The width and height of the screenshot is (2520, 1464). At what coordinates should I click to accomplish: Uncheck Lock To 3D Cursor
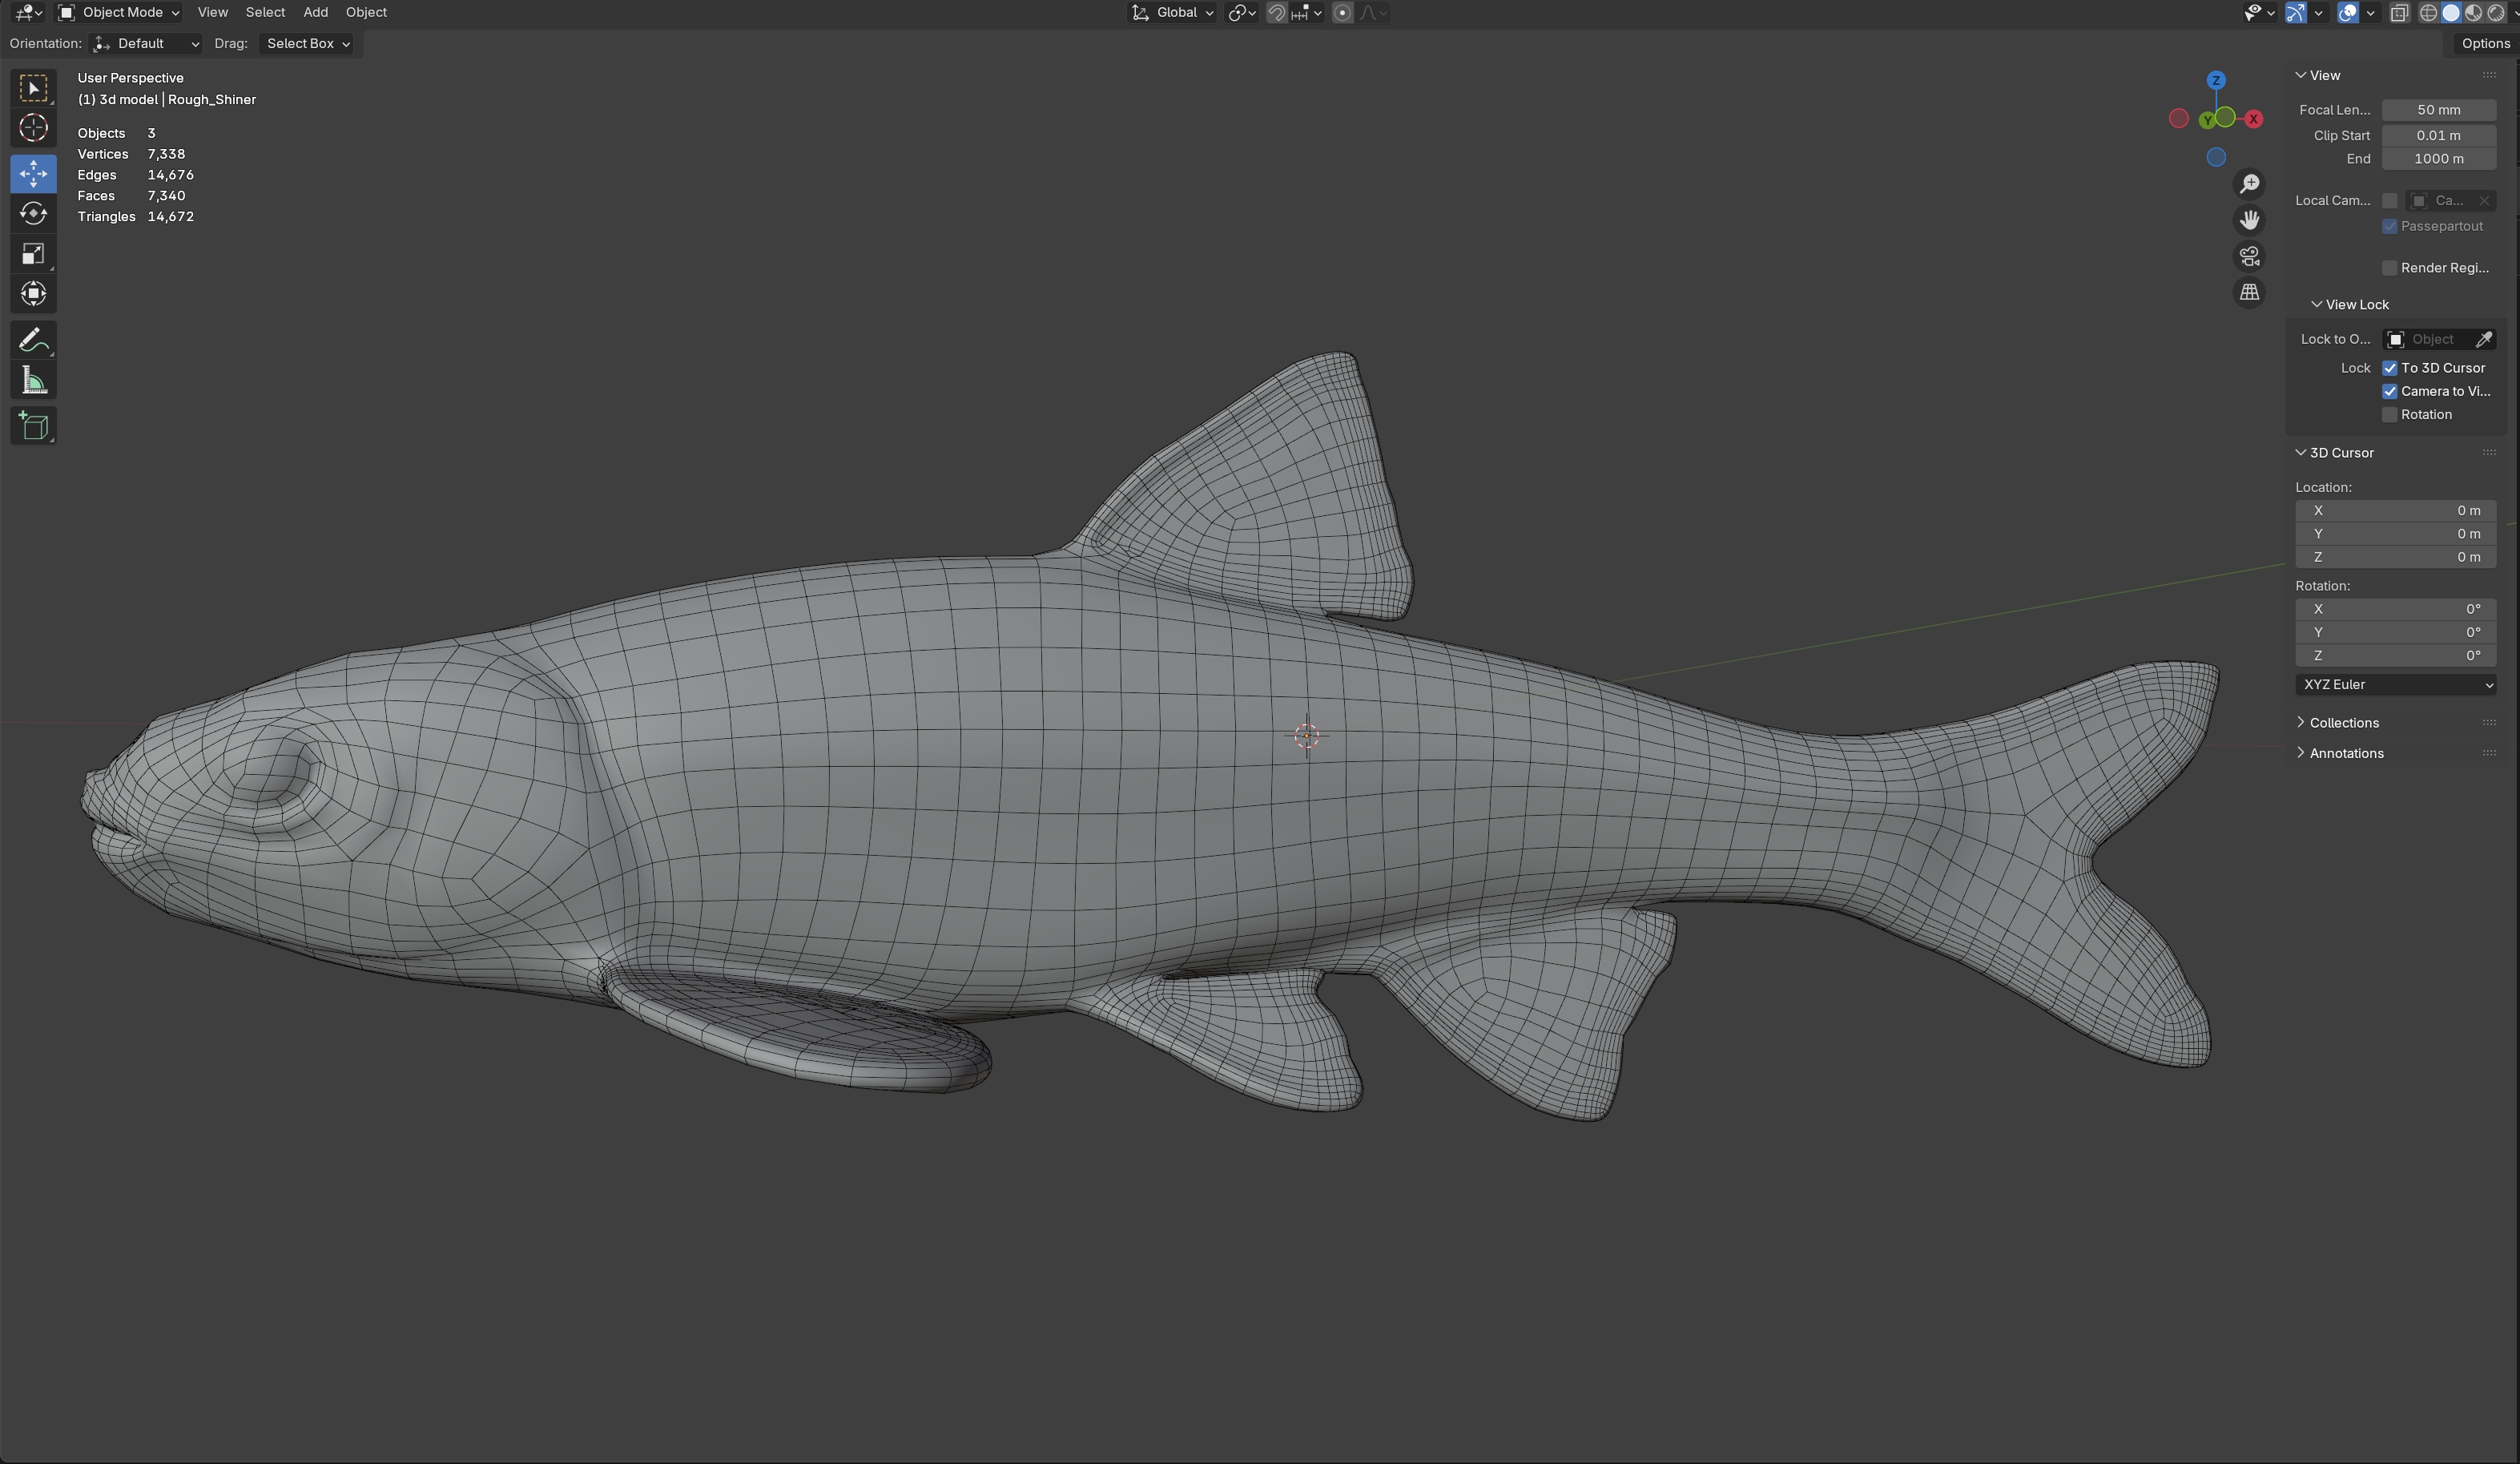(x=2390, y=369)
